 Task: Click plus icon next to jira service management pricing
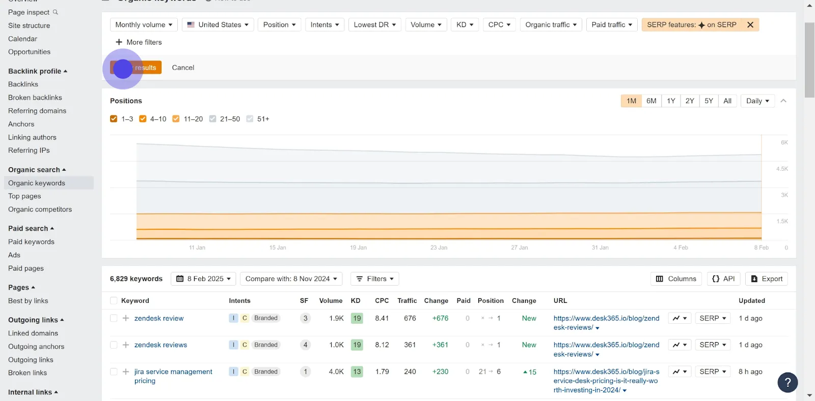tap(126, 372)
